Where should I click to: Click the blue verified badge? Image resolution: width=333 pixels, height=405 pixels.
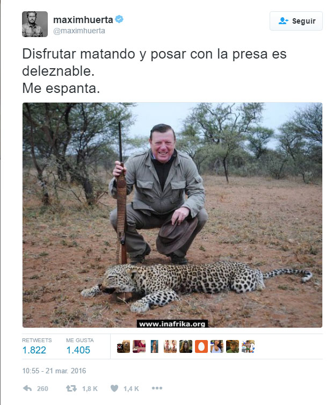119,19
